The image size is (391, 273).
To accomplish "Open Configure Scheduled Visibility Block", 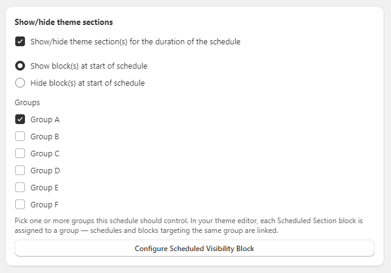I will coord(194,248).
